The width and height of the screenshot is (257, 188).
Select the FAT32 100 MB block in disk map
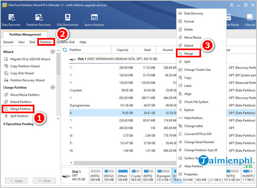(x=109, y=175)
